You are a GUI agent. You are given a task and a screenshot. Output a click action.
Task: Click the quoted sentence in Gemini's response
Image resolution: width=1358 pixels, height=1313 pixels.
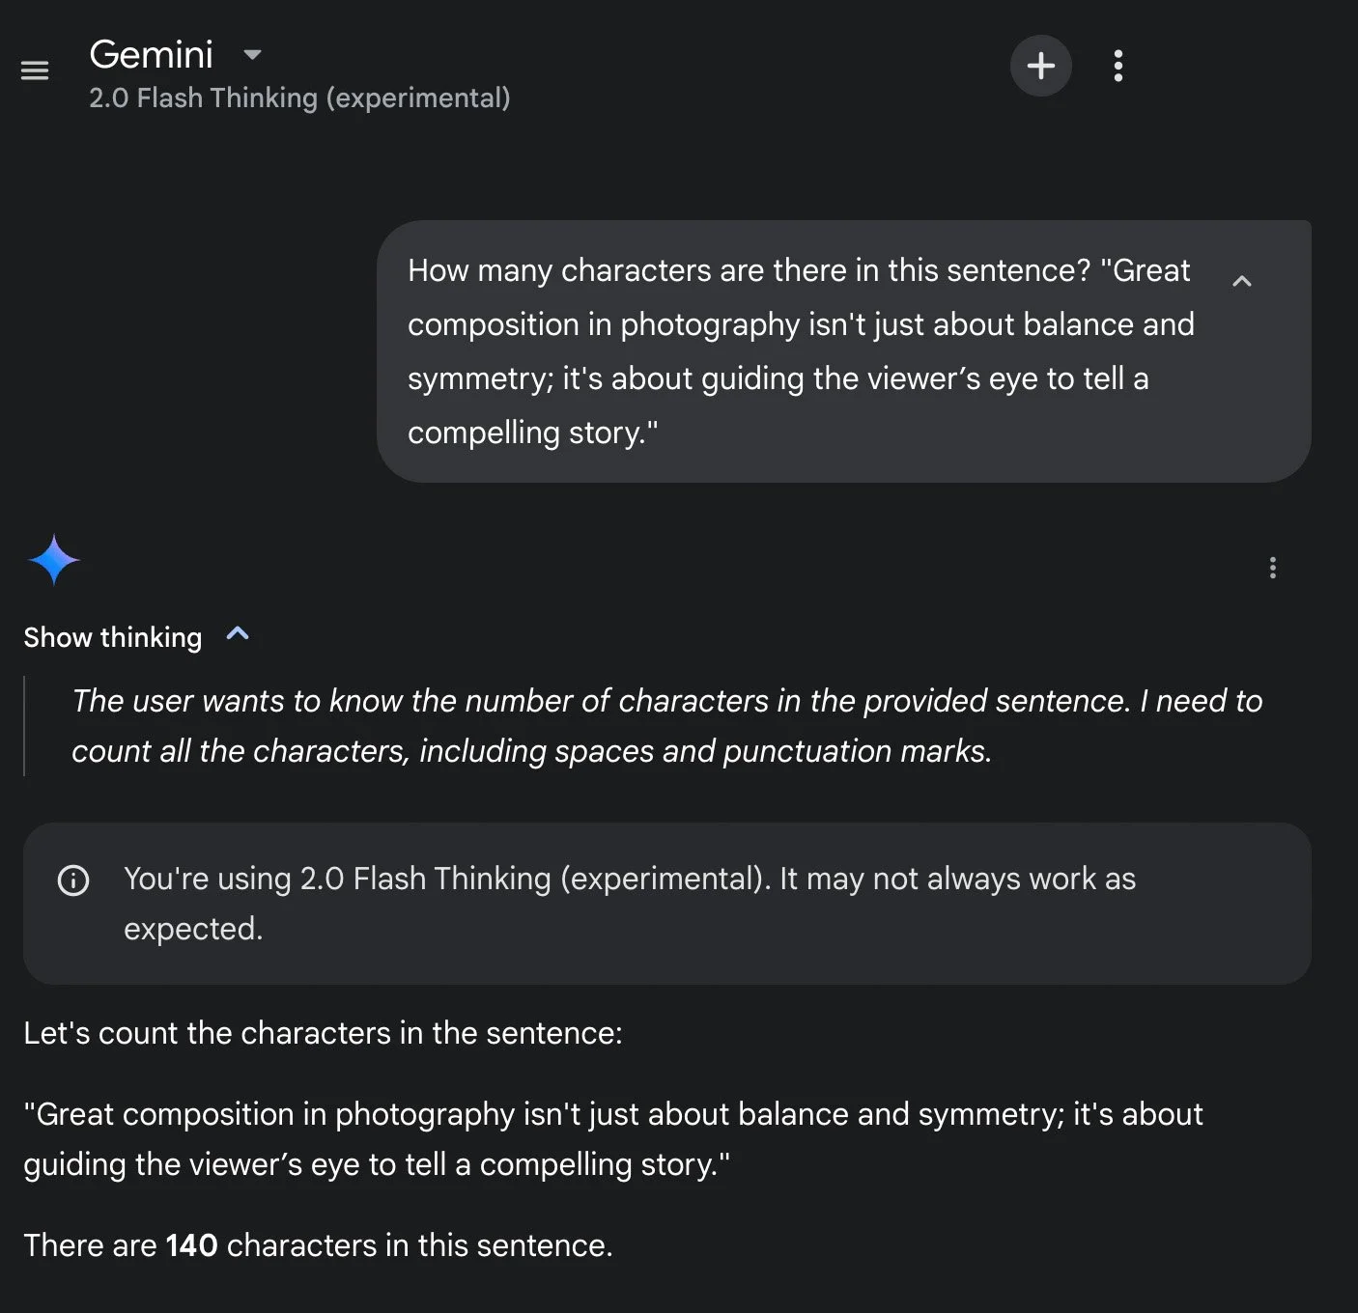point(613,1139)
